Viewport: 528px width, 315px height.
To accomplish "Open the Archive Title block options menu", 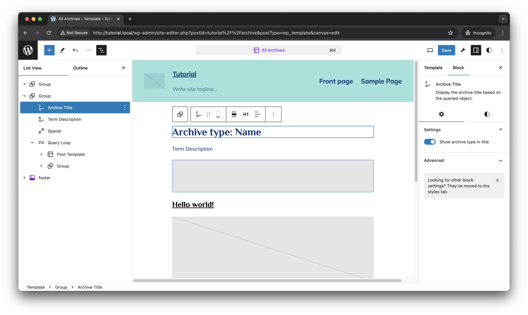I will [x=124, y=107].
